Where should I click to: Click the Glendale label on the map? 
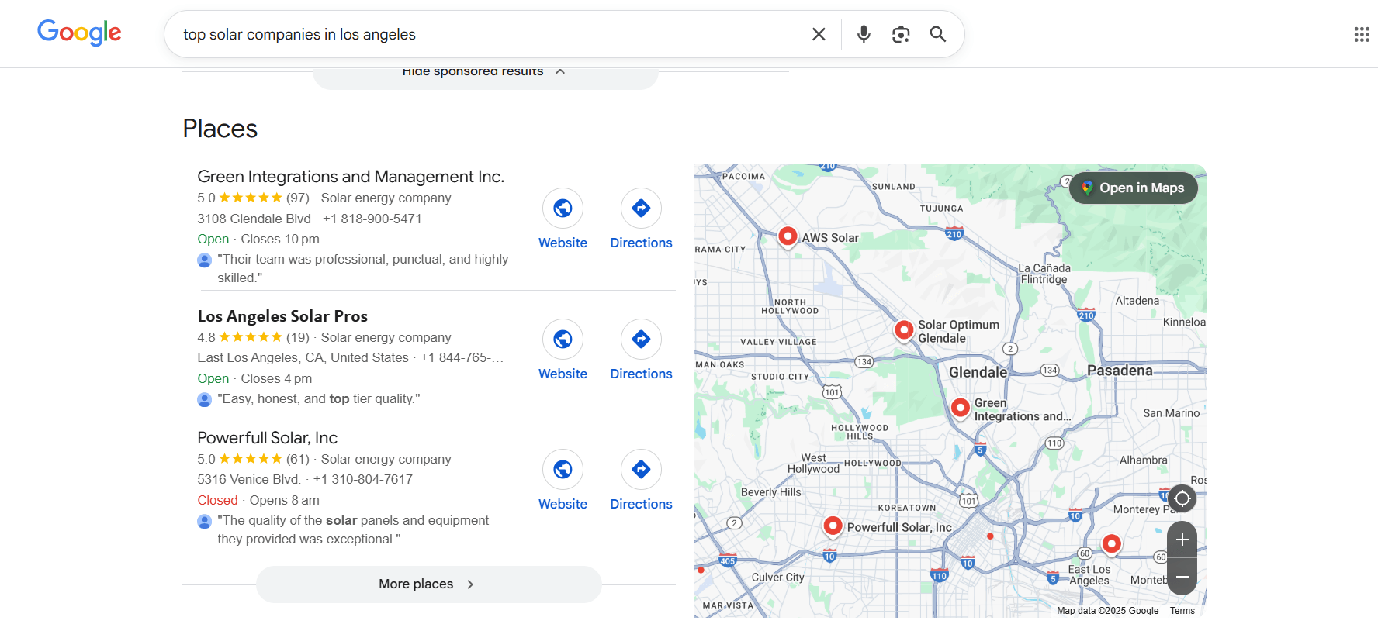(x=978, y=372)
